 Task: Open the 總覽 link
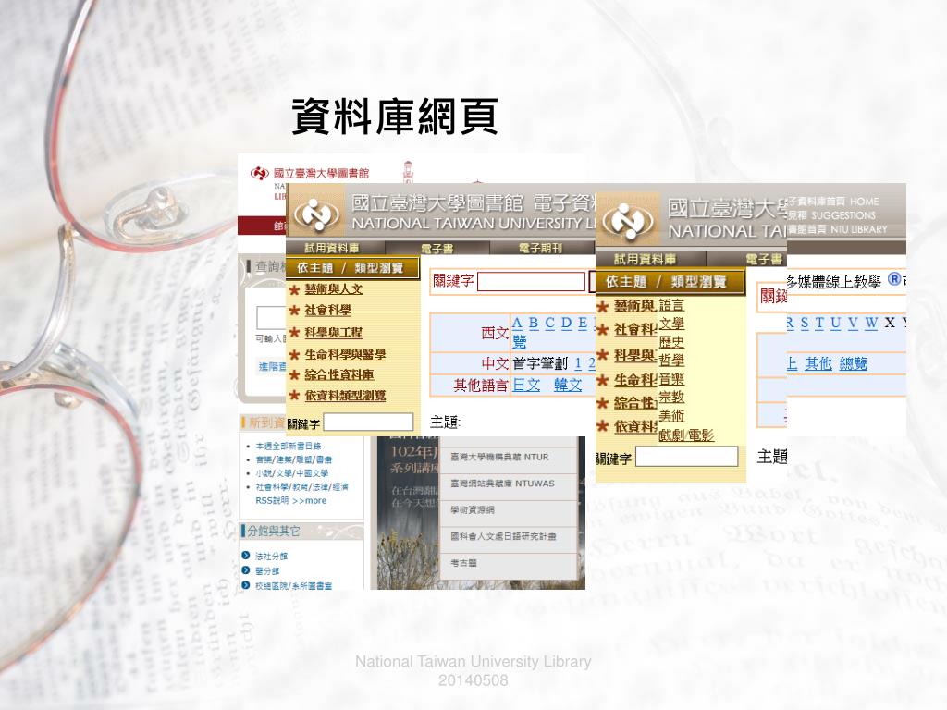[x=853, y=363]
